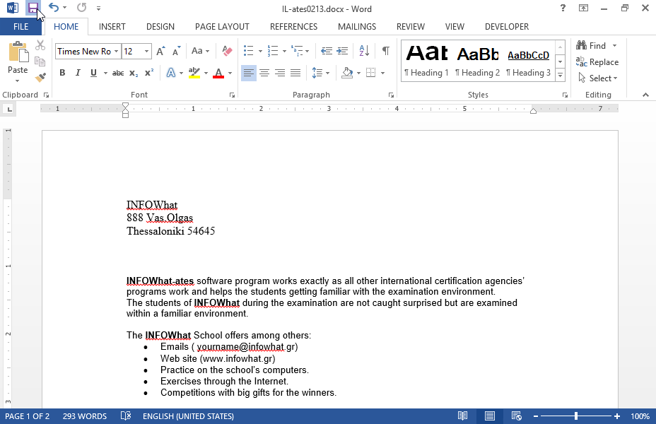This screenshot has width=656, height=424.
Task: Toggle Align Left formatting
Action: coord(249,73)
